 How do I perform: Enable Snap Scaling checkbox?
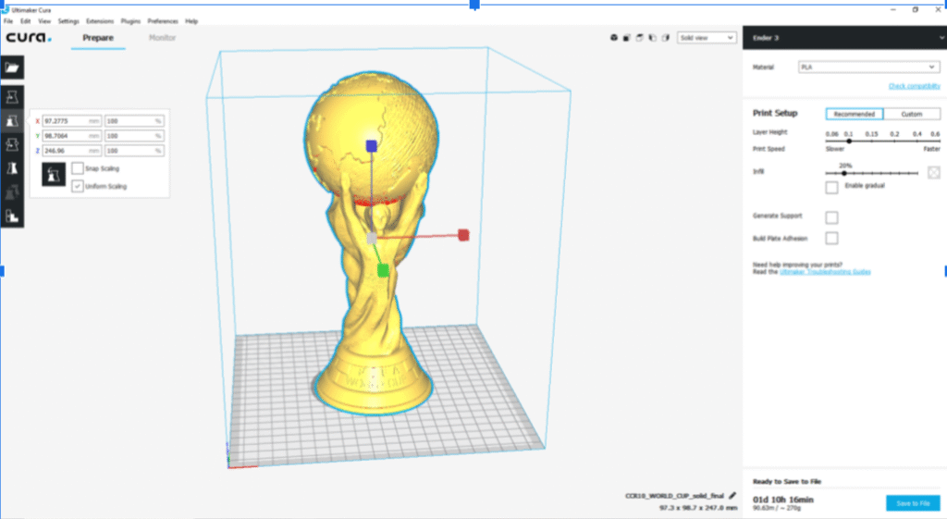point(78,168)
